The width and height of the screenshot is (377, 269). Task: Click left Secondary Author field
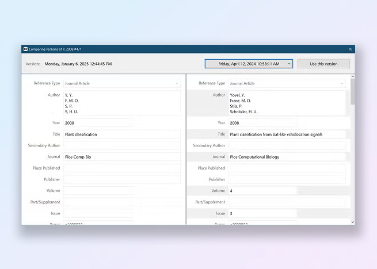point(122,145)
